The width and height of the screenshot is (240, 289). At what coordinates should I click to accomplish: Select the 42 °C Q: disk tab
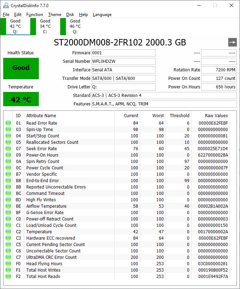tap(15, 26)
